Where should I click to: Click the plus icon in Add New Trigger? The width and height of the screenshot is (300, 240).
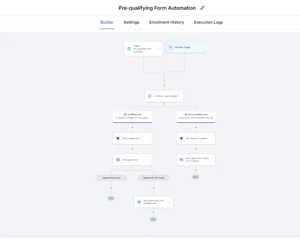tap(171, 48)
